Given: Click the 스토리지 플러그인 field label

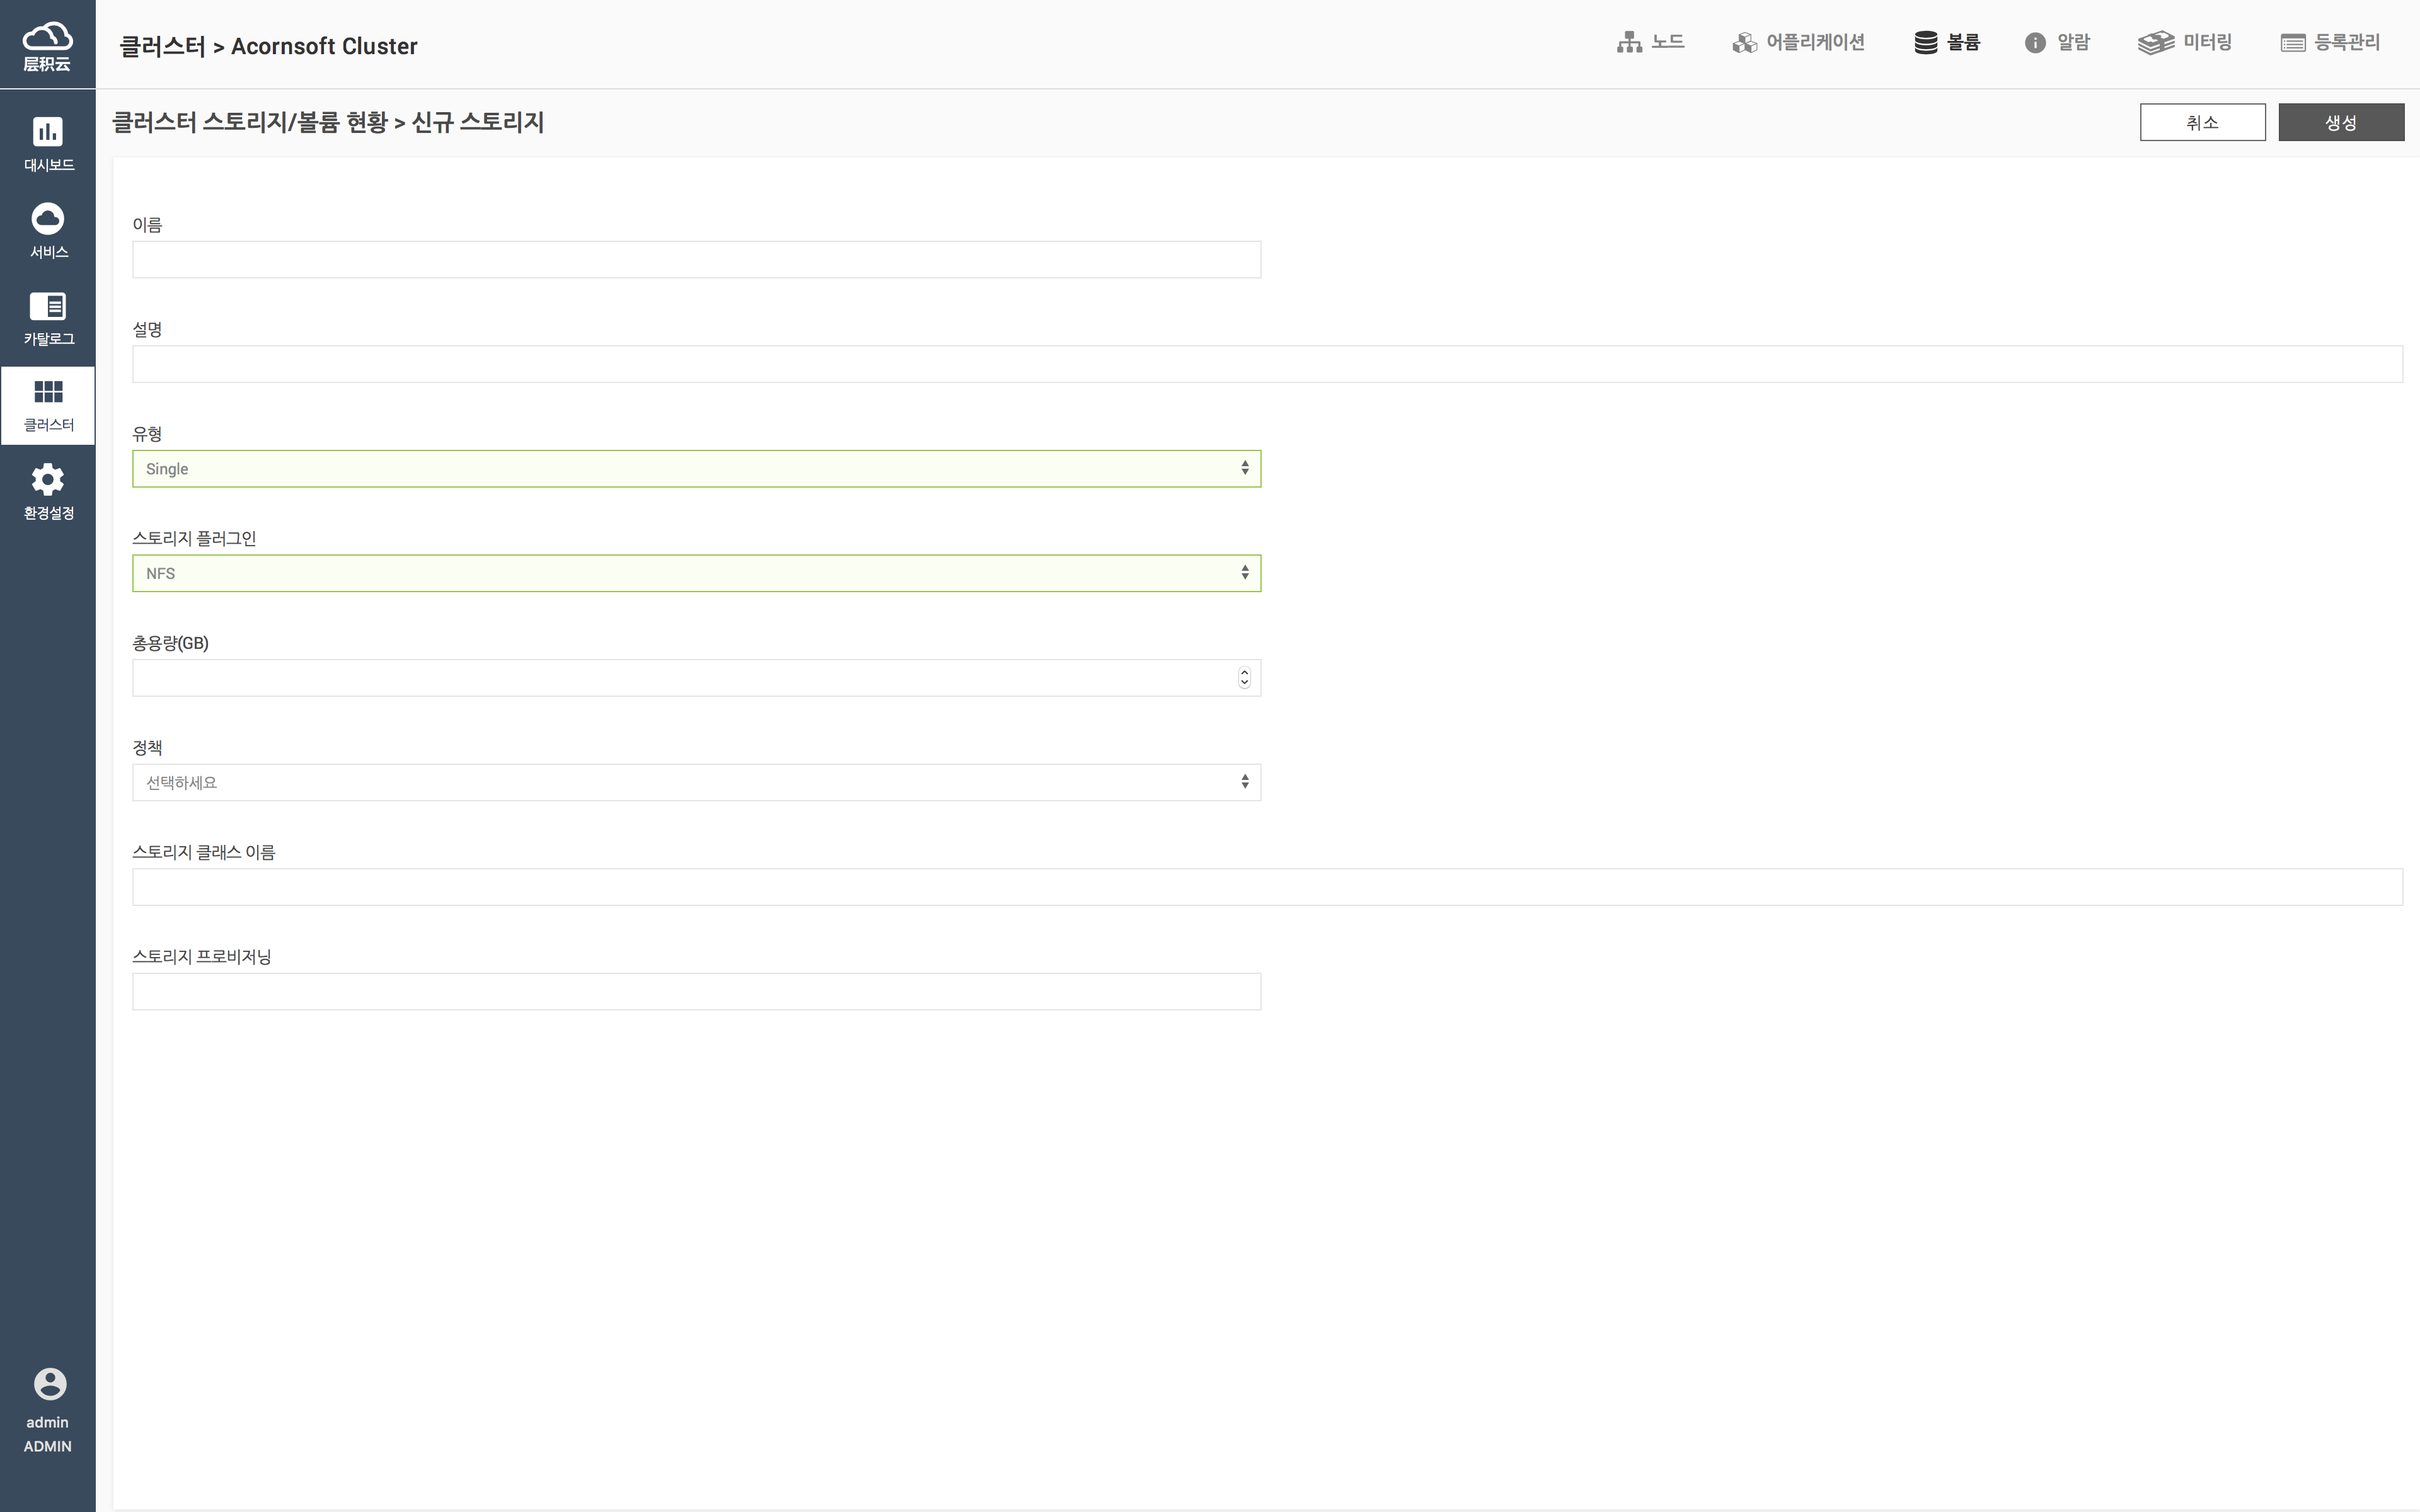Looking at the screenshot, I should tap(194, 538).
